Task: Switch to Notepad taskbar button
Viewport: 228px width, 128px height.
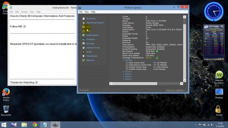Action: pos(45,125)
